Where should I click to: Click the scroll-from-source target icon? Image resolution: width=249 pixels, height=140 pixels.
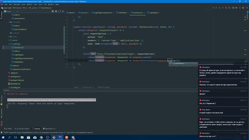pyautogui.click(x=53, y=11)
